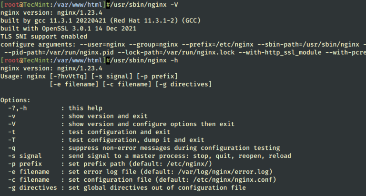Click the "TLS SNI support enabled" line
This screenshot has width=366, height=196.
[x=44, y=36]
